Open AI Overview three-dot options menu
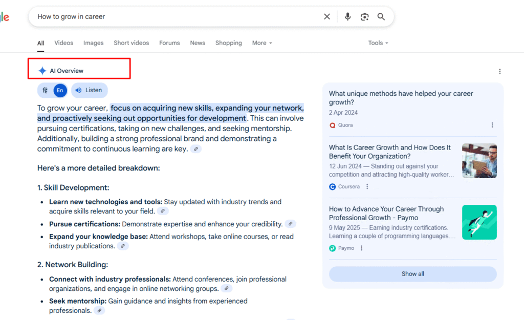The width and height of the screenshot is (524, 320). point(499,71)
